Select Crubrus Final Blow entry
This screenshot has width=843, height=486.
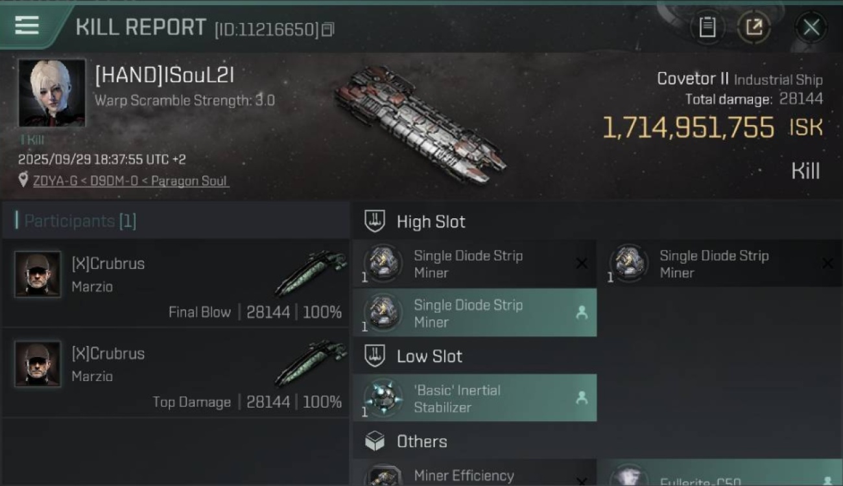tap(176, 283)
